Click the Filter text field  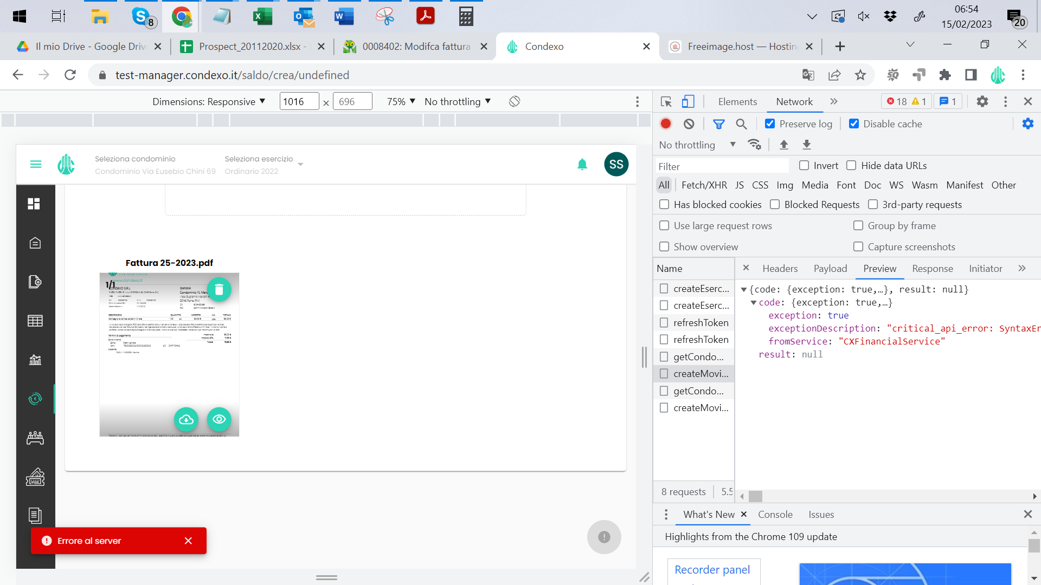pyautogui.click(x=722, y=166)
